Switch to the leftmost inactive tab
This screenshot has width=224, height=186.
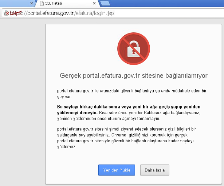click(15, 4)
